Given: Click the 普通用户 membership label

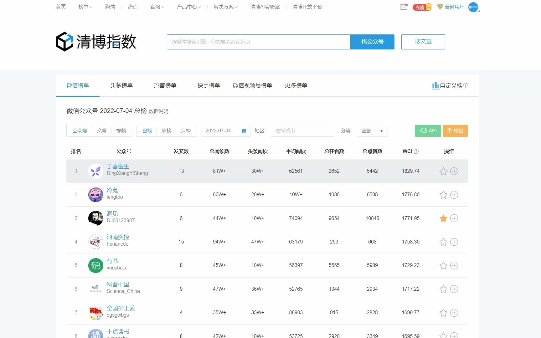Looking at the screenshot, I should point(454,7).
